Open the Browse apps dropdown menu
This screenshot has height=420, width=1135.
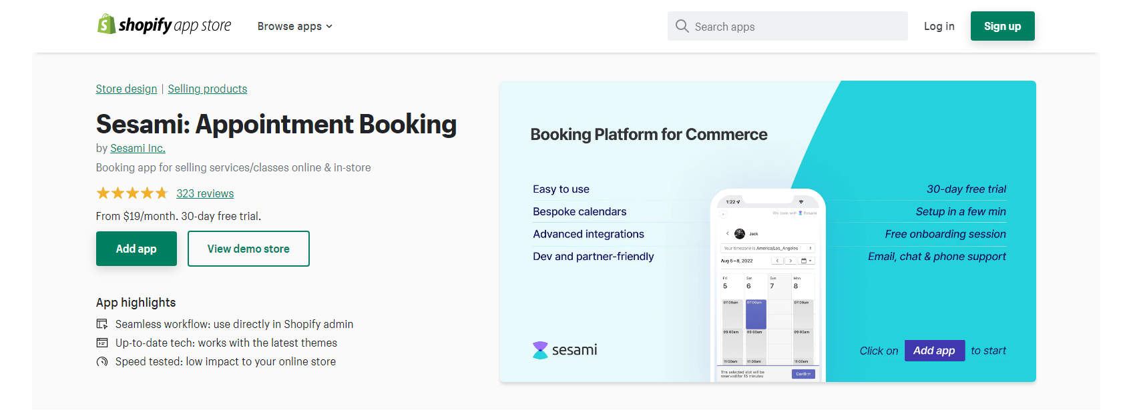[x=294, y=26]
